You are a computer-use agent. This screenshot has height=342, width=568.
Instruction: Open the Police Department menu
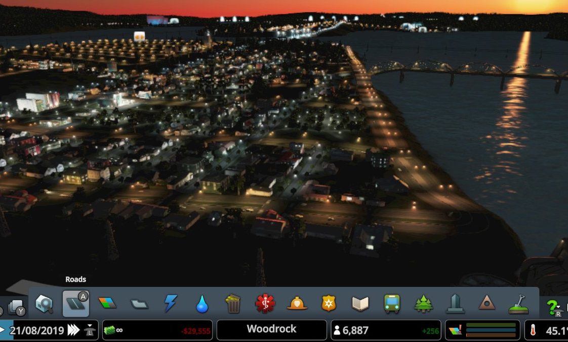tap(329, 303)
